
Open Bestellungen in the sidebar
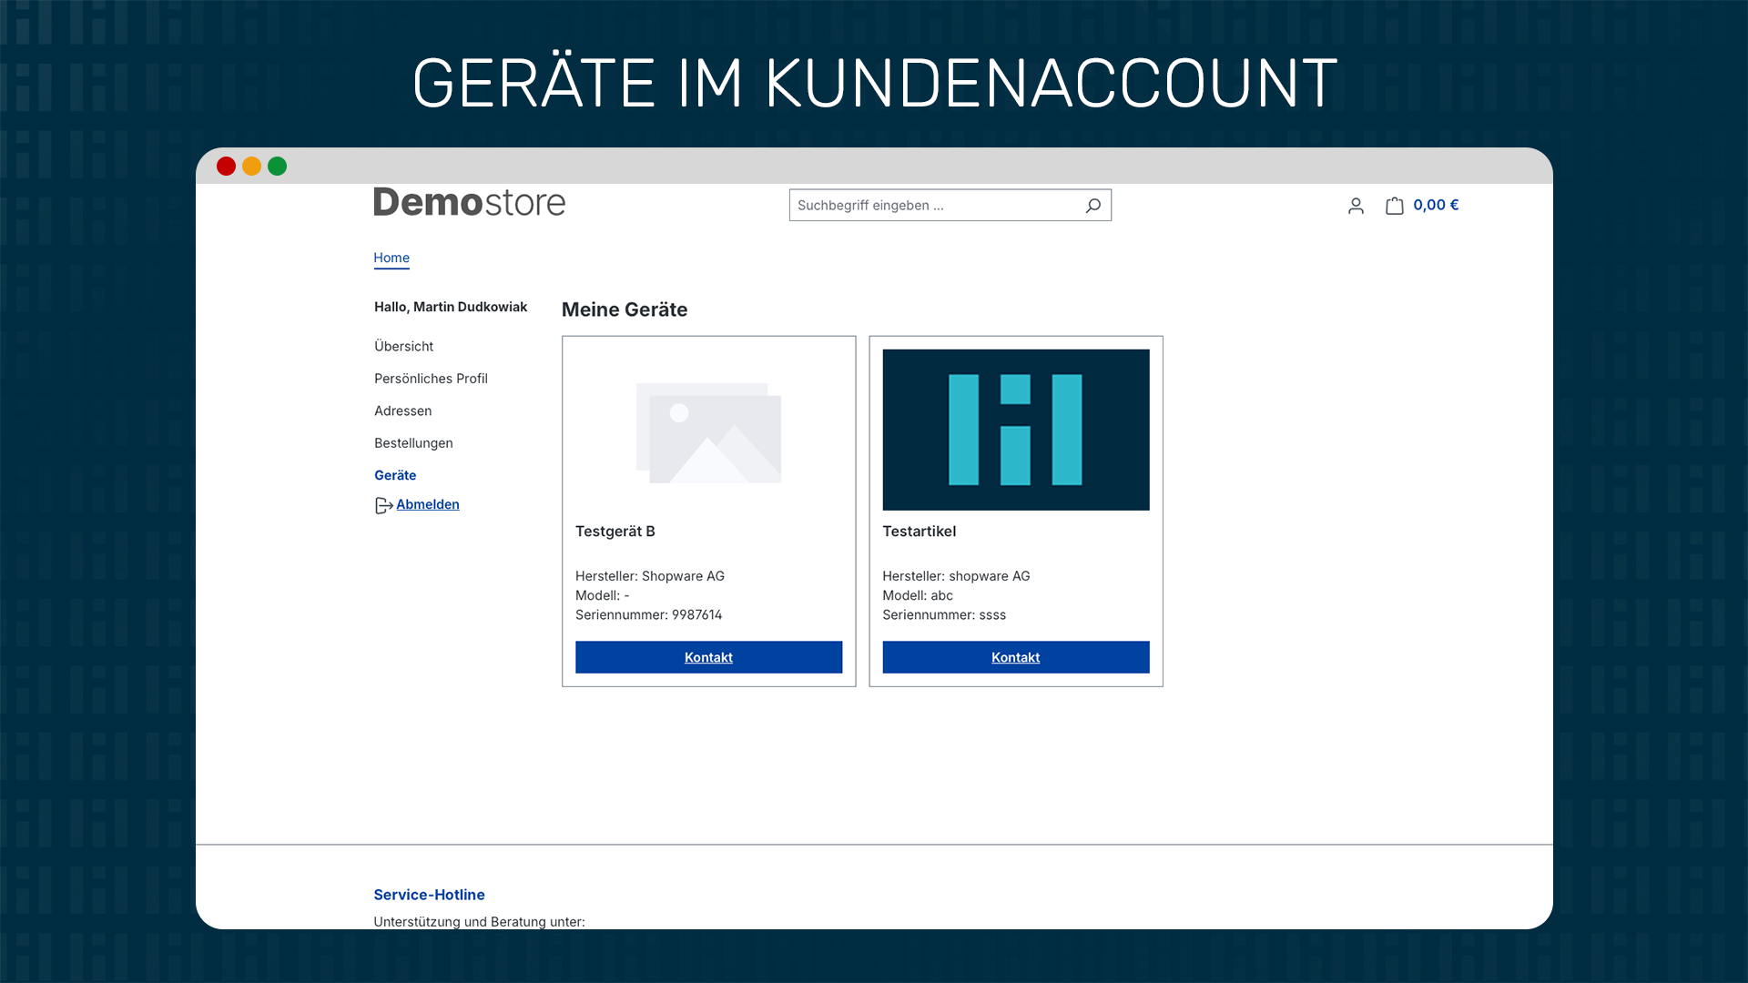(x=413, y=443)
